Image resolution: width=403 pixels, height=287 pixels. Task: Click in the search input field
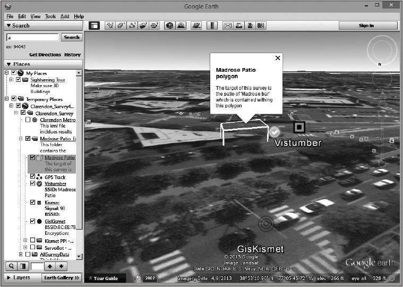[x=32, y=38]
